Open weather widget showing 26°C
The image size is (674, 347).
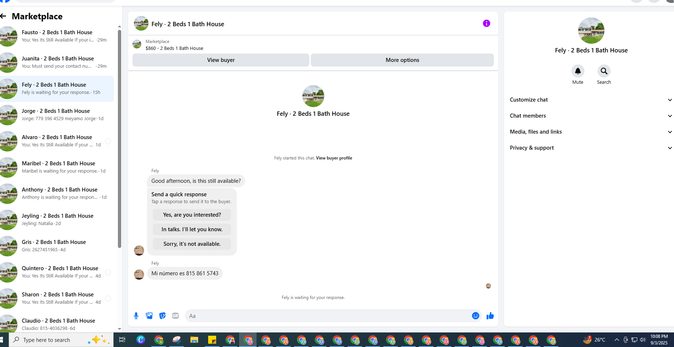[594, 340]
